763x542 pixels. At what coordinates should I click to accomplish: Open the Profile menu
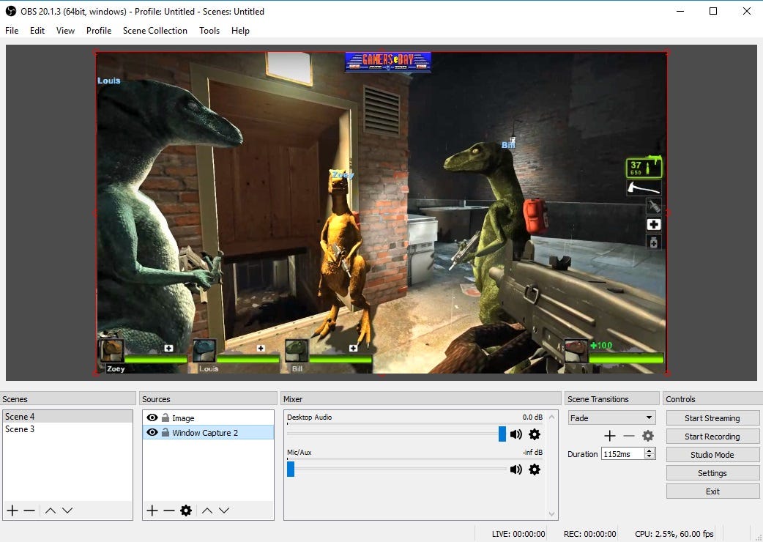(99, 31)
